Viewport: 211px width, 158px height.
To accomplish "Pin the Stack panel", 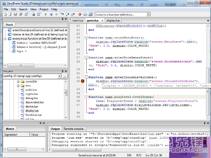I will click(x=62, y=19).
